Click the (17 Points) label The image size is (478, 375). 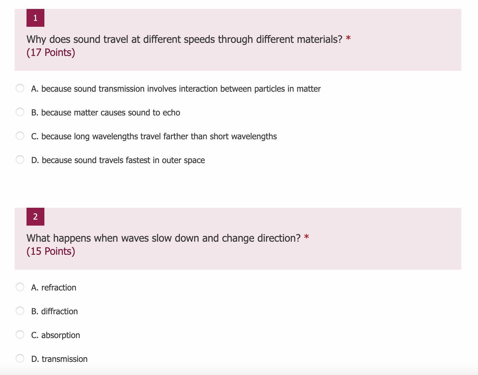coord(51,52)
